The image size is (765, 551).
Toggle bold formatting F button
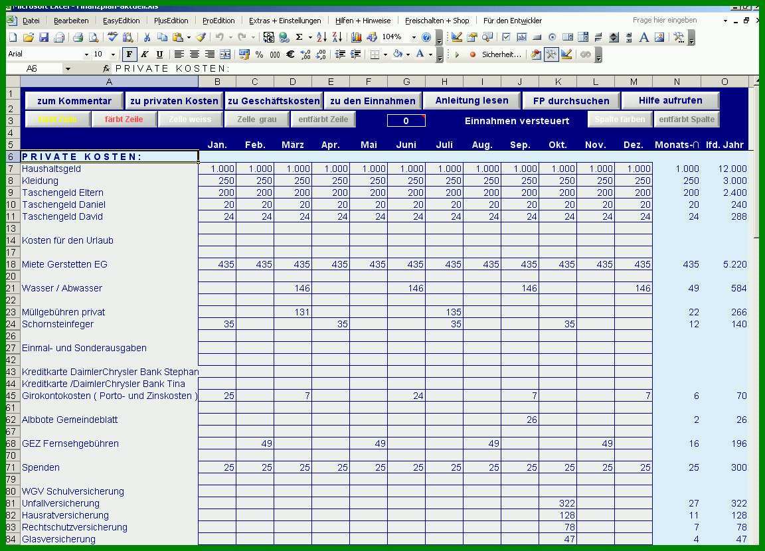pyautogui.click(x=129, y=54)
